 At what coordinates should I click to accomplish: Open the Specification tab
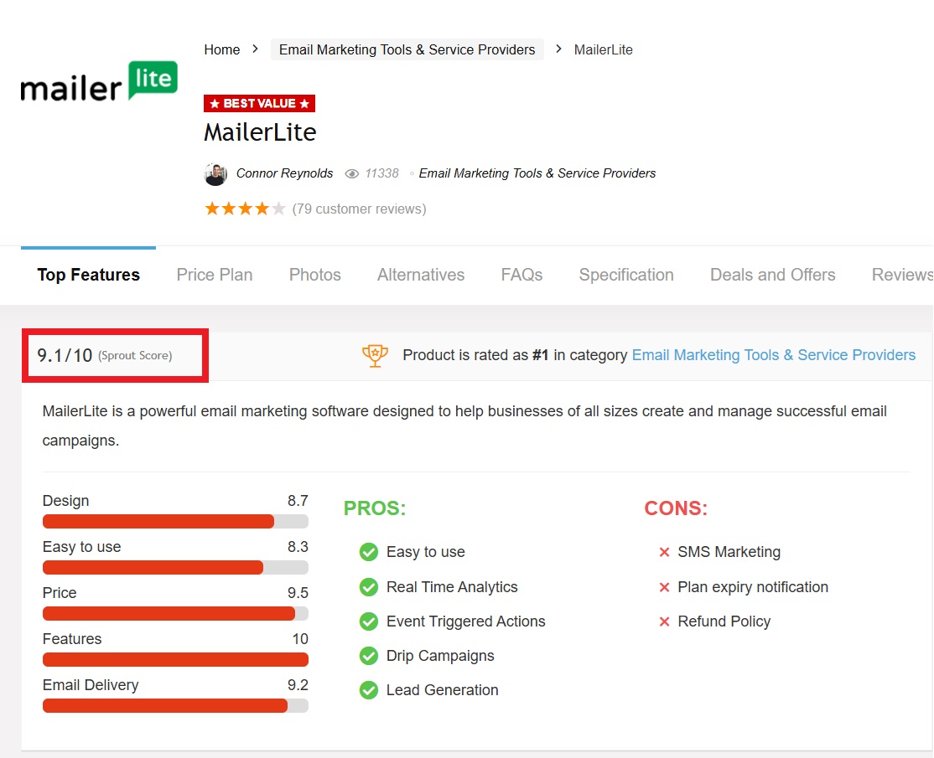point(626,275)
